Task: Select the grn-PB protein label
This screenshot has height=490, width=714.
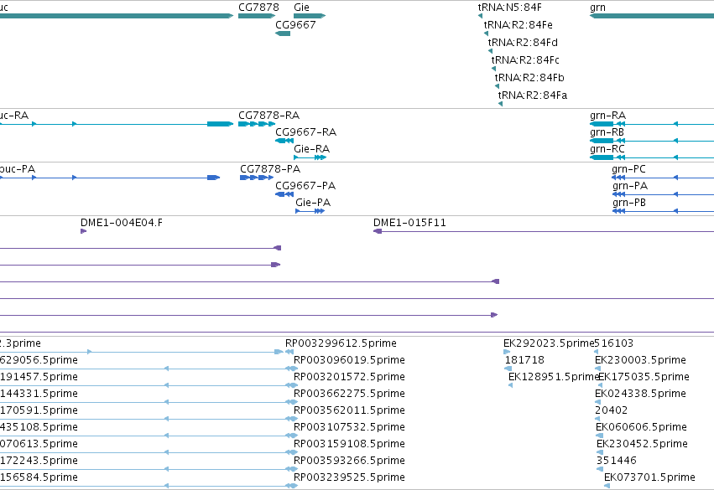Action: coord(629,203)
